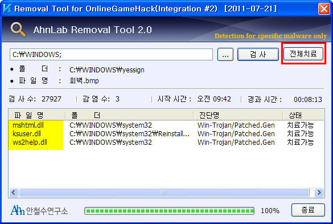Click 치료가능 status for ws2help.dll
333x224 pixels.
pos(301,142)
